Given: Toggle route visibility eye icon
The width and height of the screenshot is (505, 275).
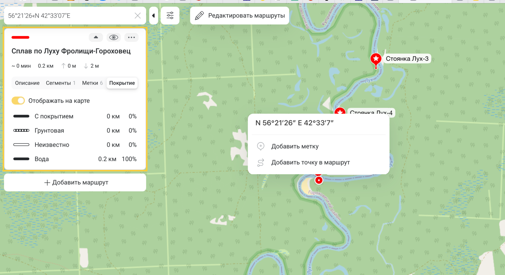Looking at the screenshot, I should tap(114, 37).
